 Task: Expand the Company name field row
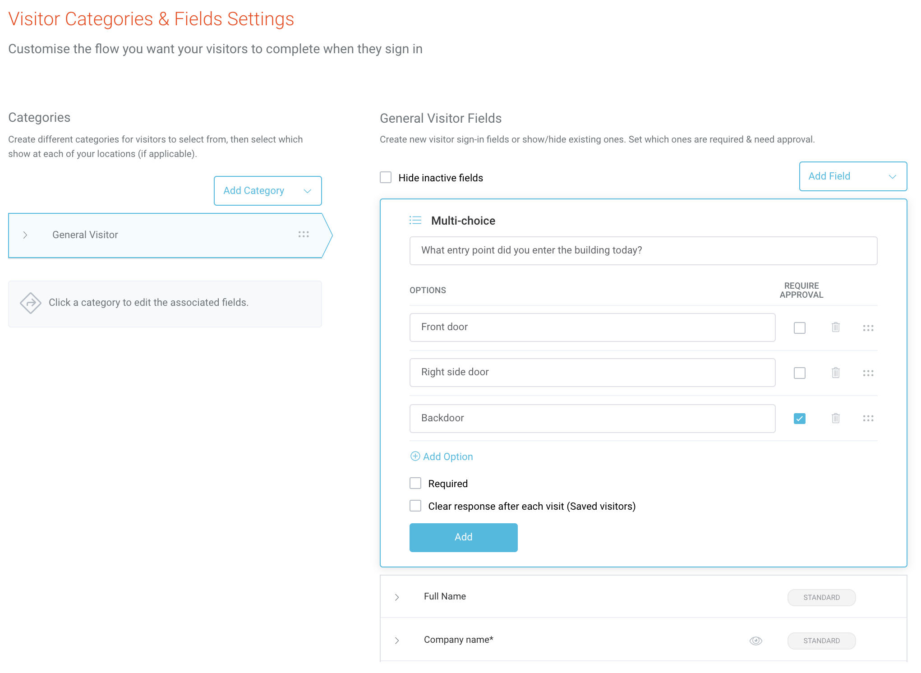[397, 640]
